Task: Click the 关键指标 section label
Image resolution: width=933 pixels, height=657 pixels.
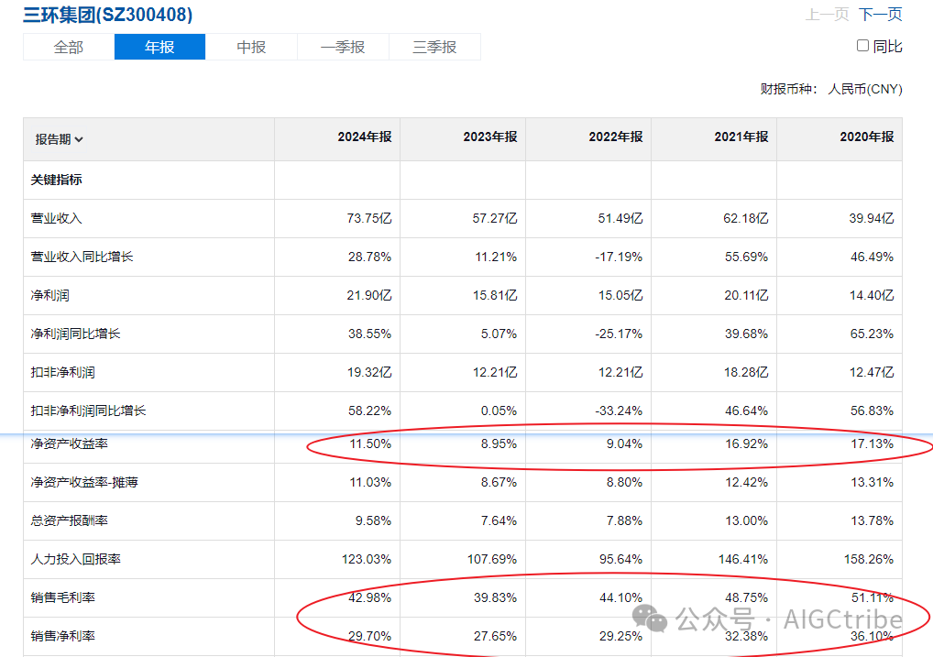Action: click(57, 180)
